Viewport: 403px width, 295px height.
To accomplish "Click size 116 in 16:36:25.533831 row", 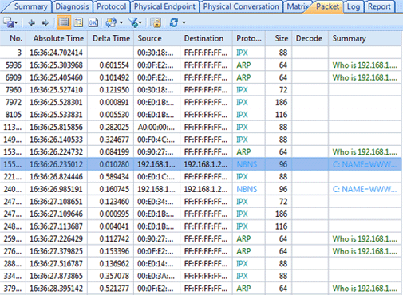I will 282,115.
